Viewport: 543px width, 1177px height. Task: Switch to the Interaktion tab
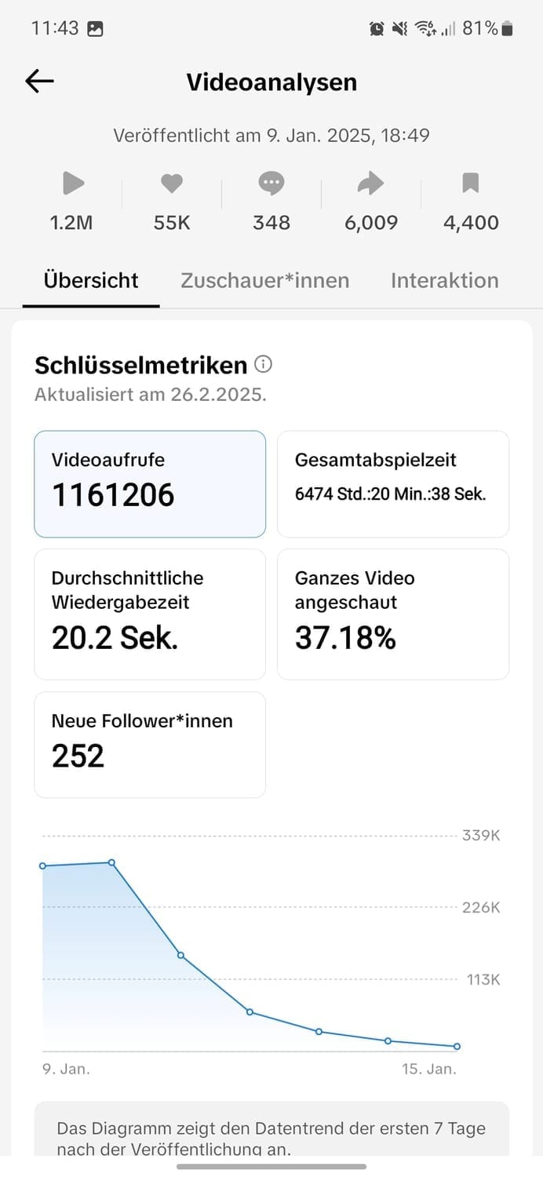(444, 281)
